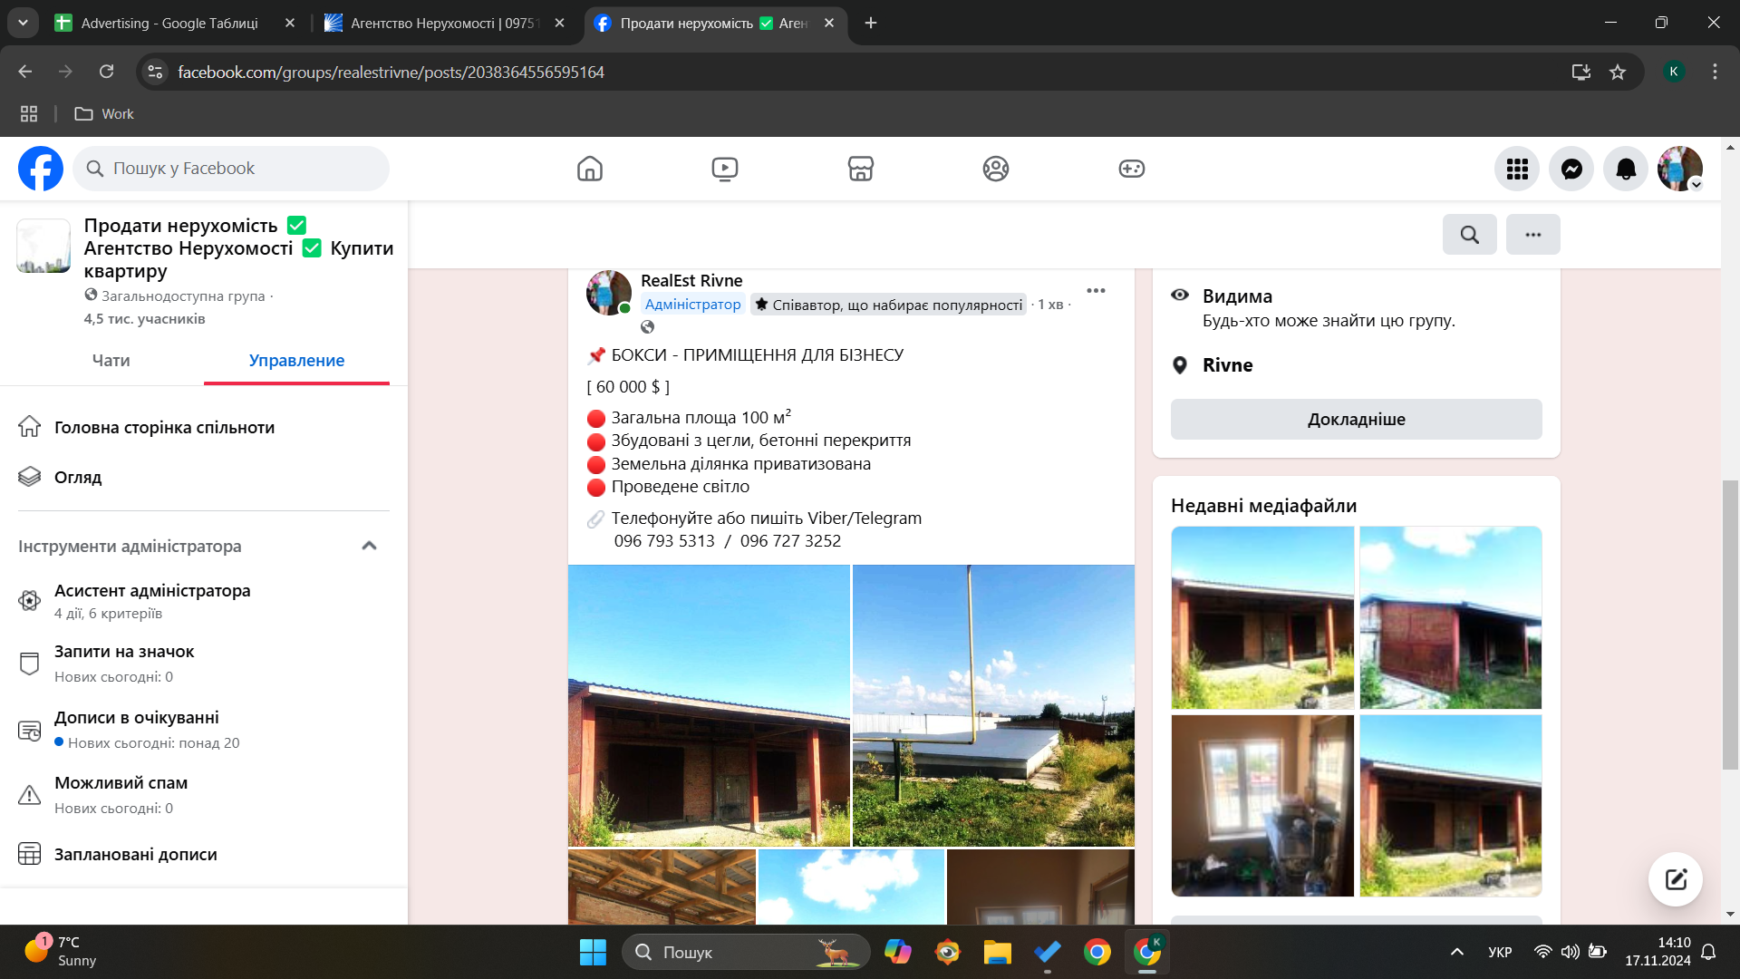Screen dimensions: 1740x979
Task: Open Facebook Messenger icon
Action: click(1571, 169)
